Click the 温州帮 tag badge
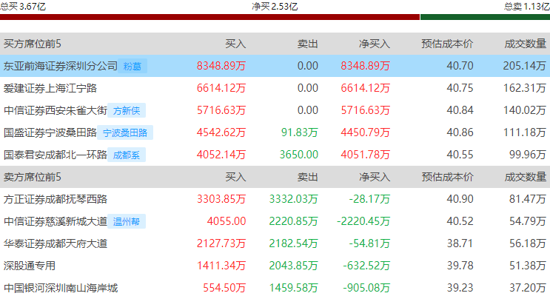550x296 pixels. point(127,221)
